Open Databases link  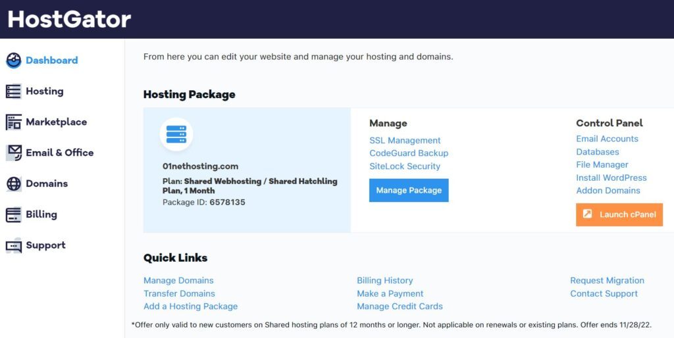coord(598,152)
